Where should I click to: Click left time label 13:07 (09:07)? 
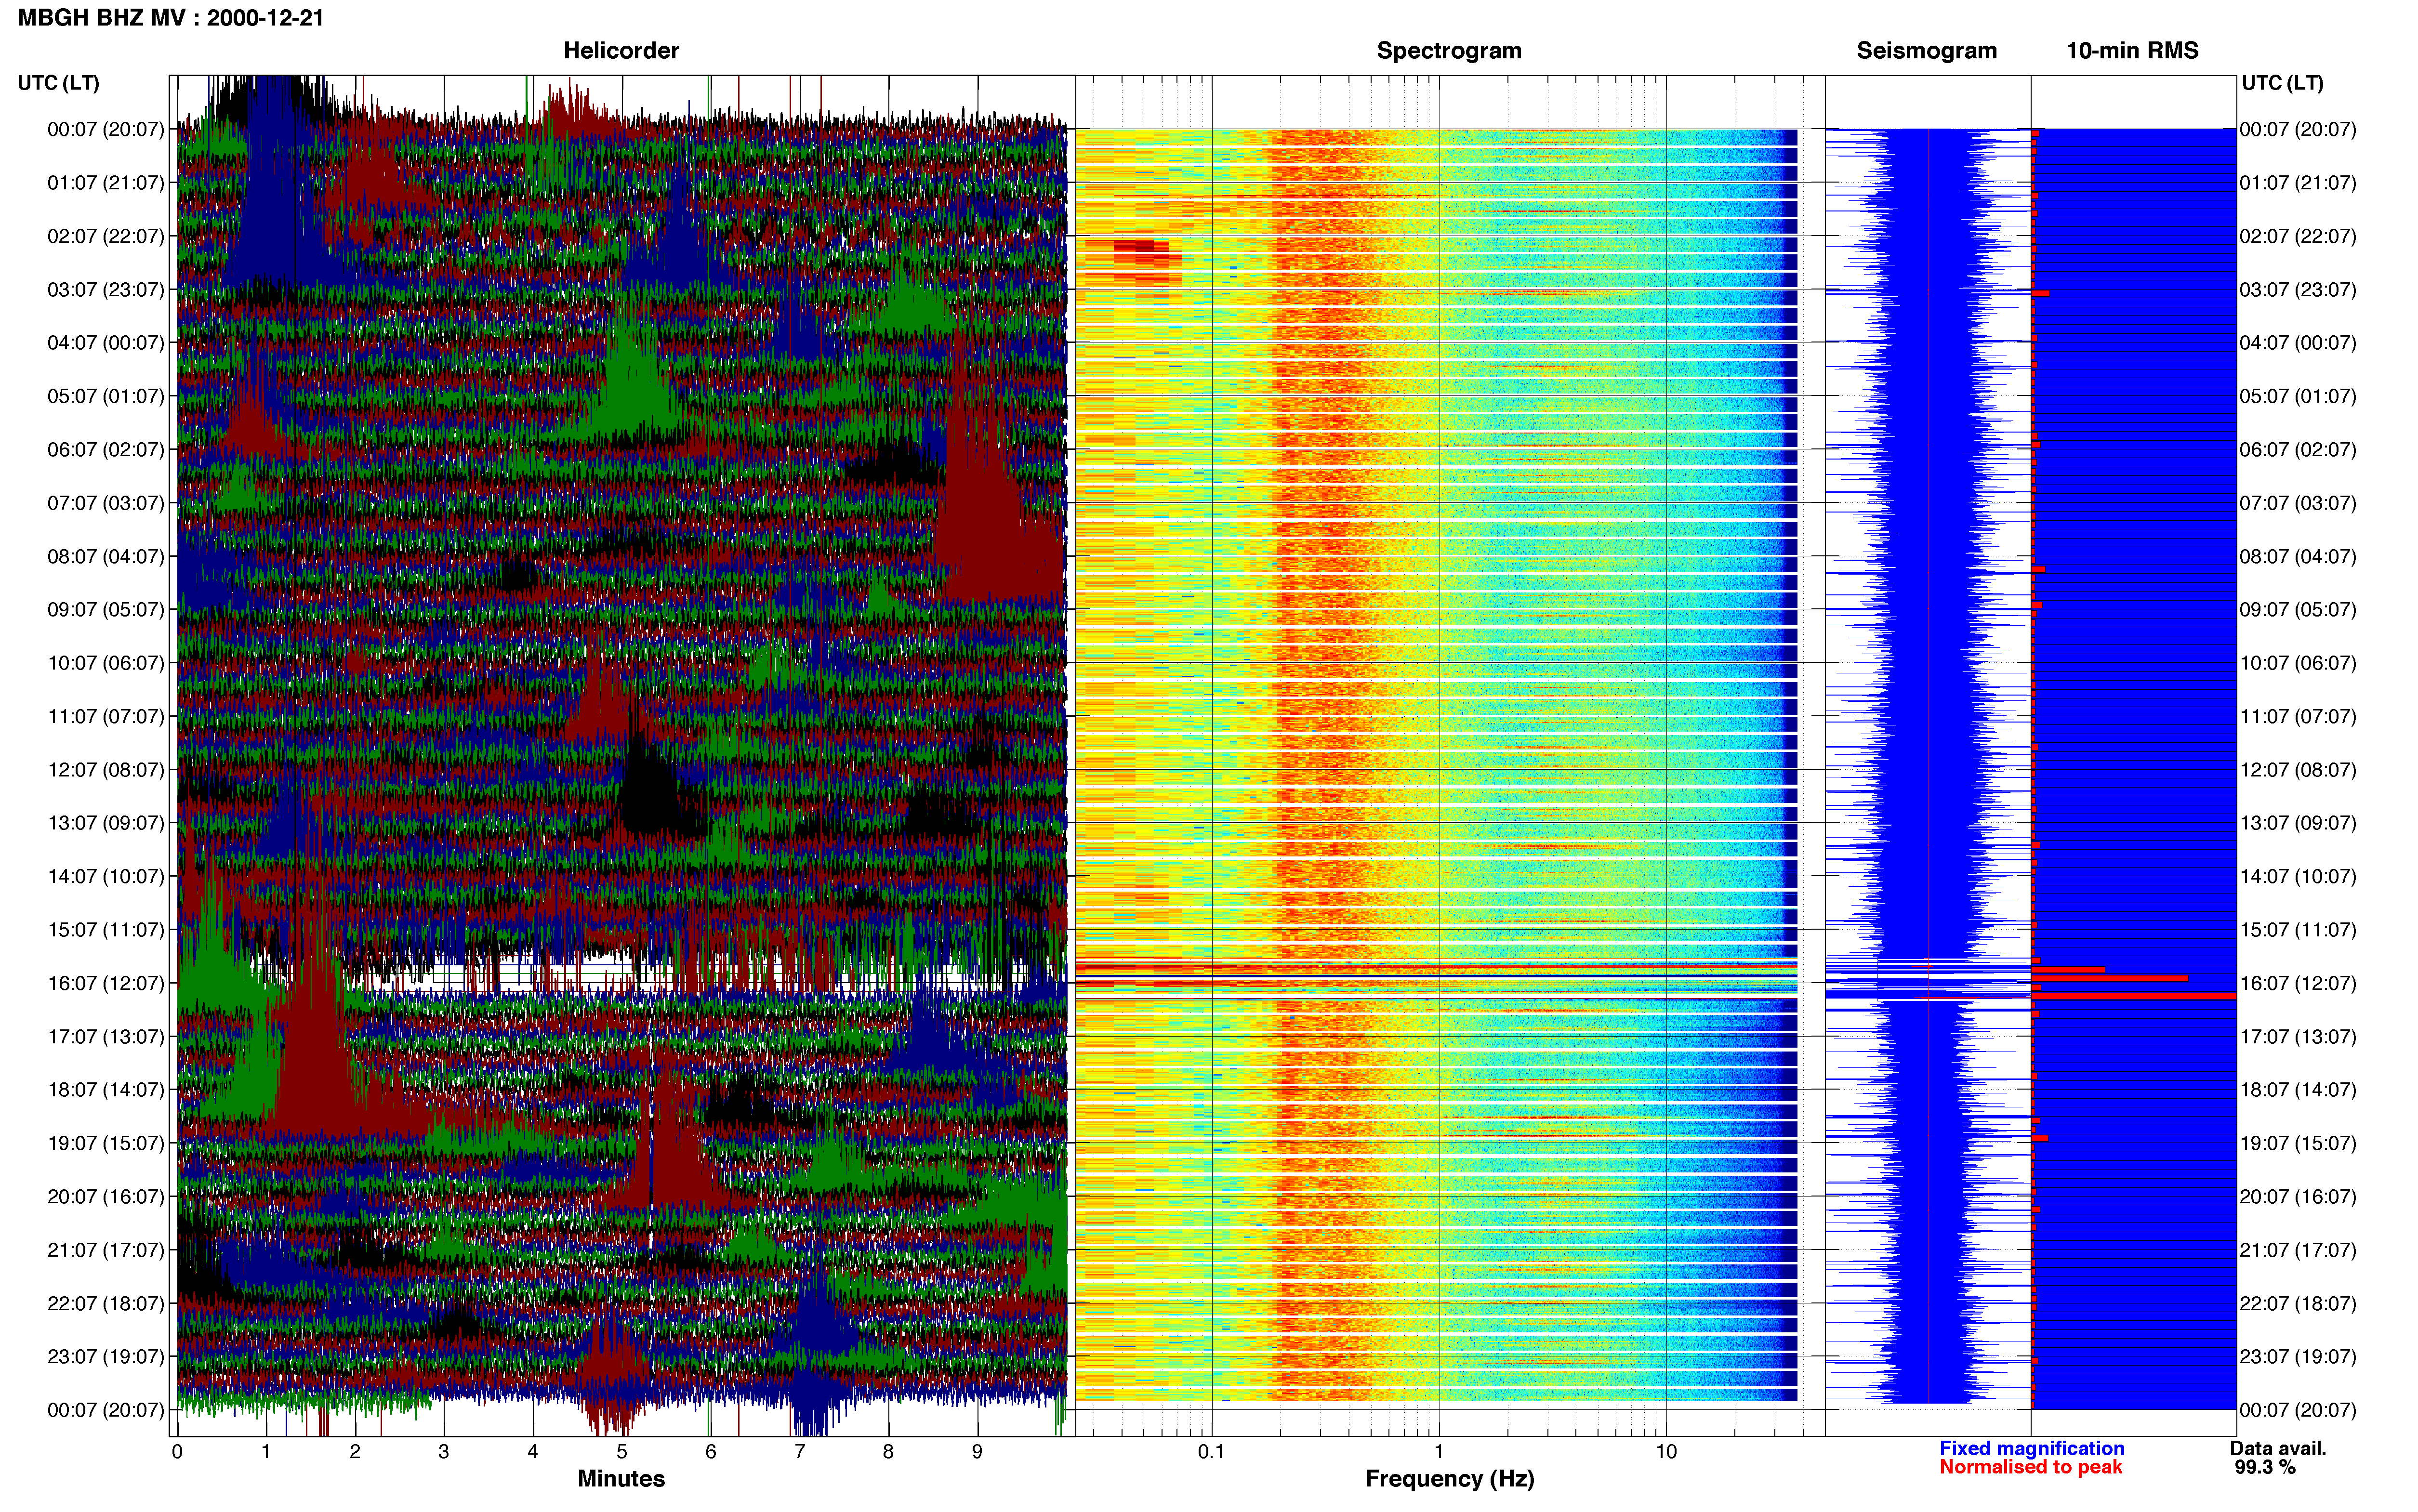click(x=106, y=822)
